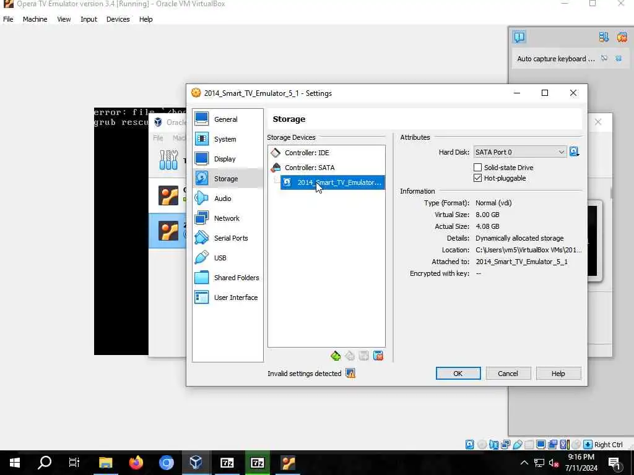Confirm settings with the OK button

point(458,374)
